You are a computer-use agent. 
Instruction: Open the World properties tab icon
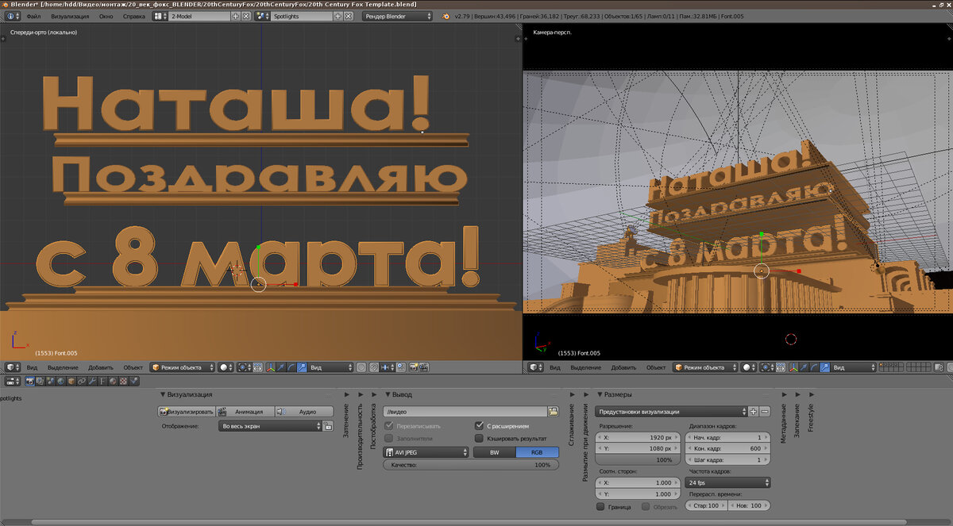[x=60, y=381]
